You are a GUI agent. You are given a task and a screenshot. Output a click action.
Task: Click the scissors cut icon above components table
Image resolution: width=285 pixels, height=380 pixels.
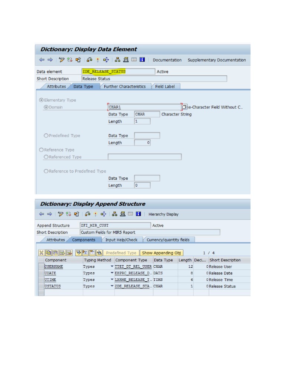coord(41,253)
